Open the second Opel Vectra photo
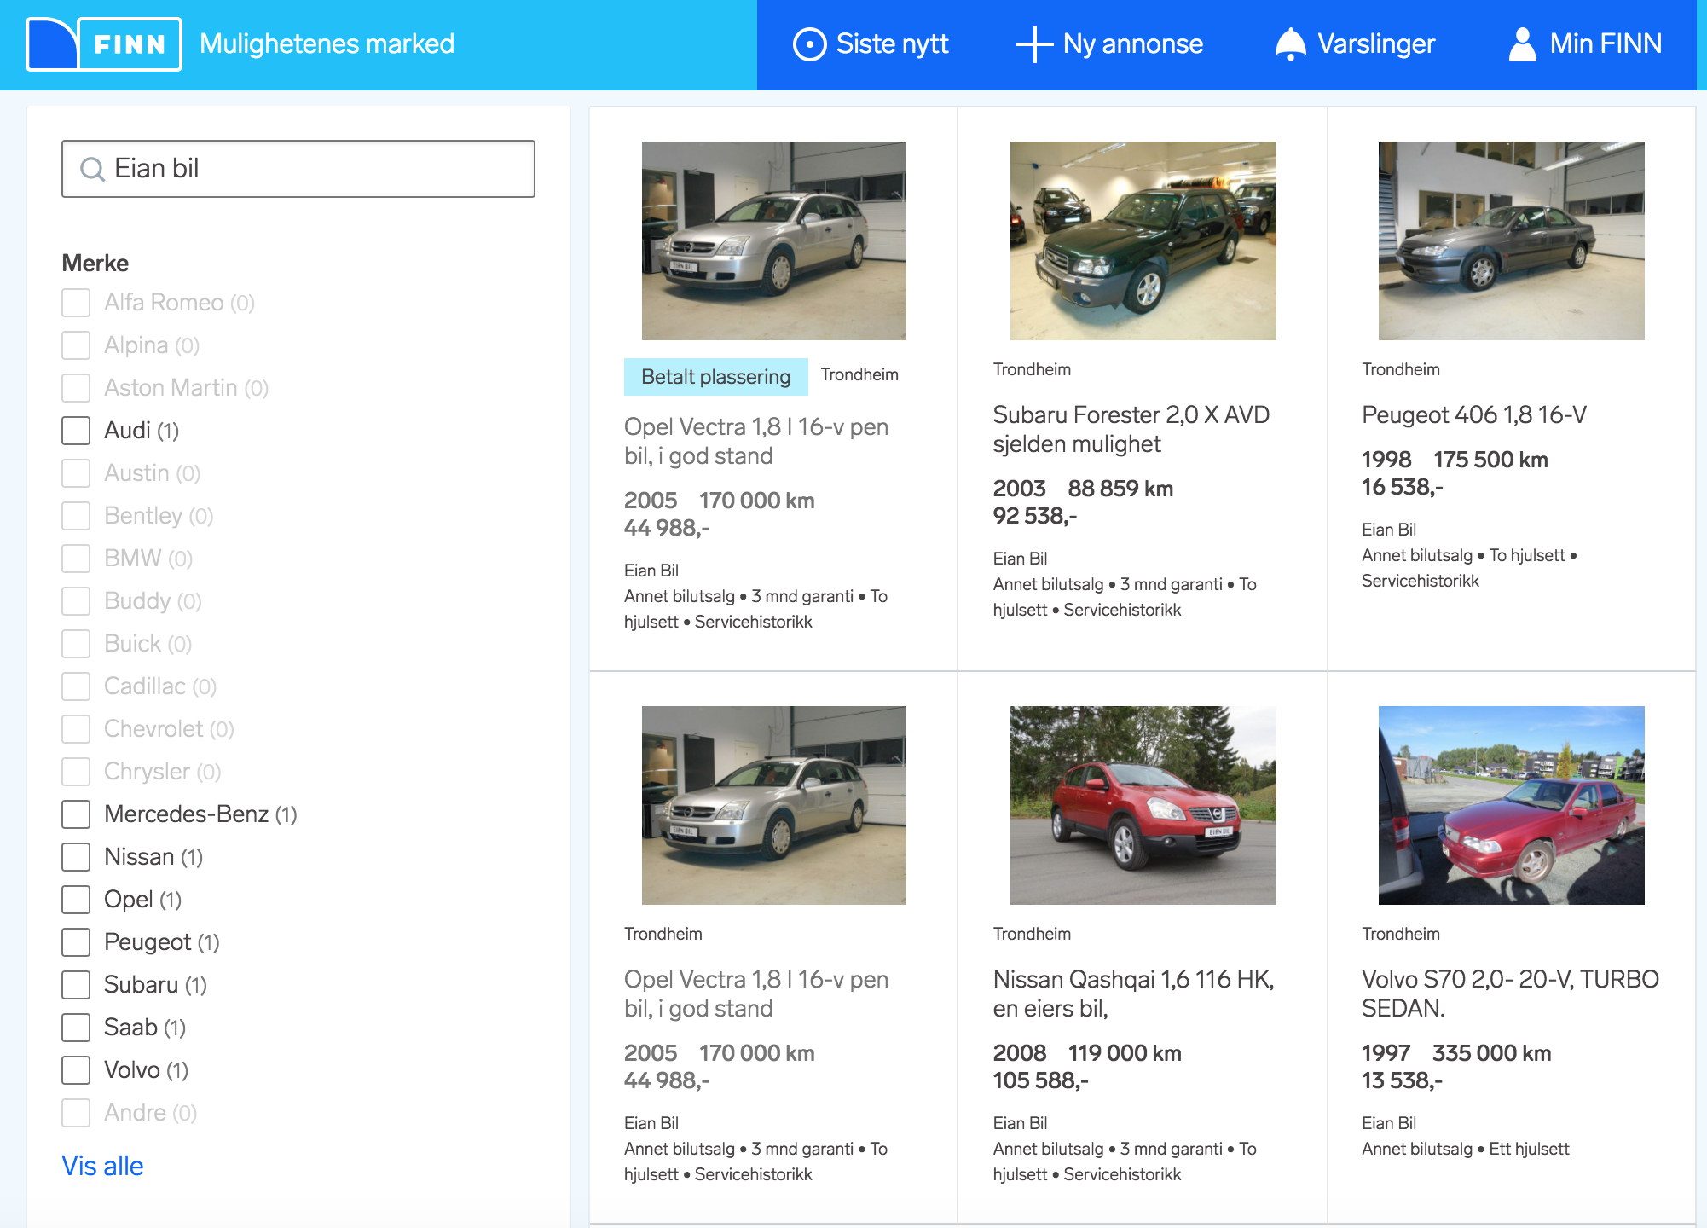The width and height of the screenshot is (1707, 1228). pyautogui.click(x=774, y=805)
